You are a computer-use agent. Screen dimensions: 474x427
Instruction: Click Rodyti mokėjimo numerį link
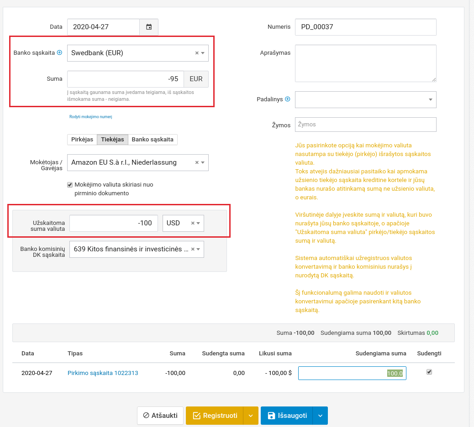pyautogui.click(x=90, y=117)
